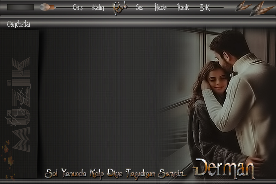Toggle Kalın bold formatting
Screen dimensions: 276x184
98,8
